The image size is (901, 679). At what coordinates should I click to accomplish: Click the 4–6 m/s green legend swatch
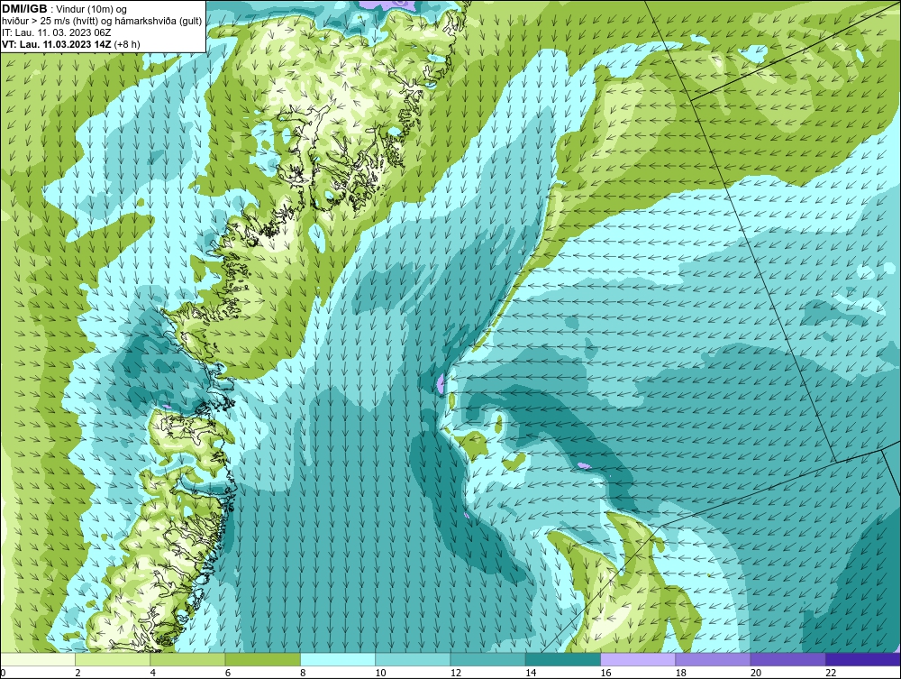coord(188,659)
